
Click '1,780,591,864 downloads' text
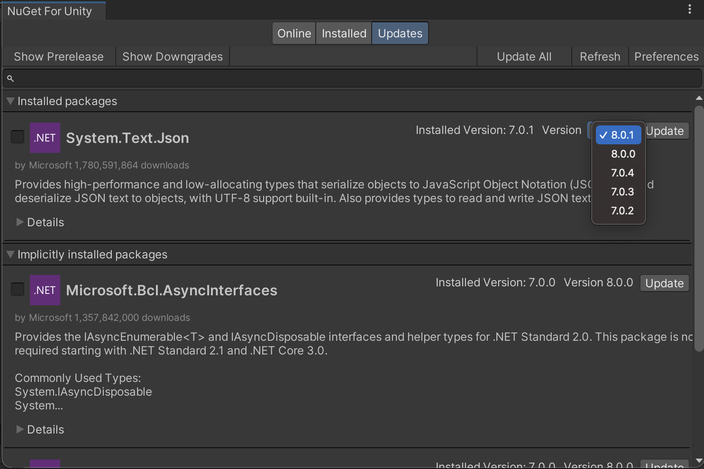tap(132, 165)
